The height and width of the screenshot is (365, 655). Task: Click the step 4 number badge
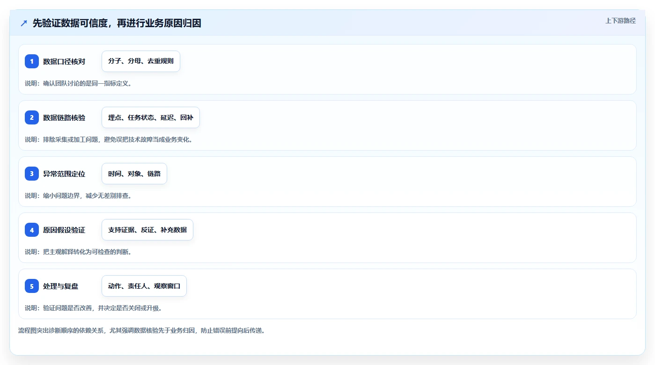point(32,230)
